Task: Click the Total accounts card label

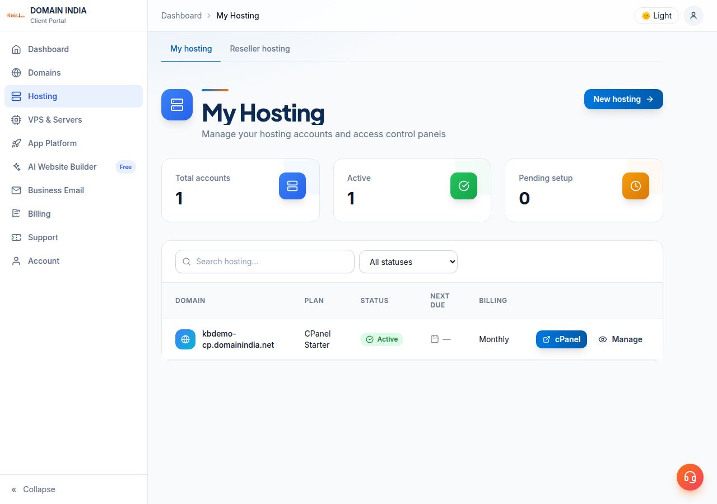Action: pyautogui.click(x=203, y=178)
